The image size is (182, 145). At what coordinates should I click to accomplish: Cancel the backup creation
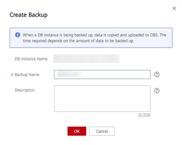coord(102,131)
